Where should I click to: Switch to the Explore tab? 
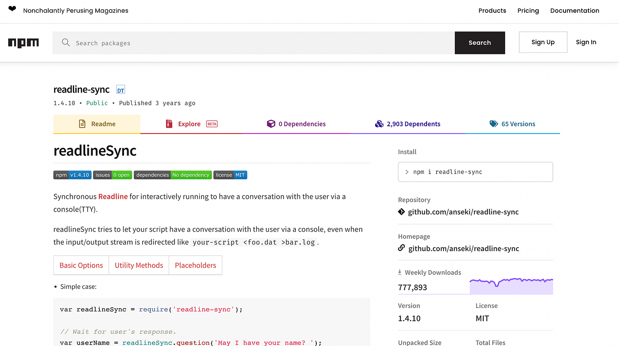(x=188, y=124)
